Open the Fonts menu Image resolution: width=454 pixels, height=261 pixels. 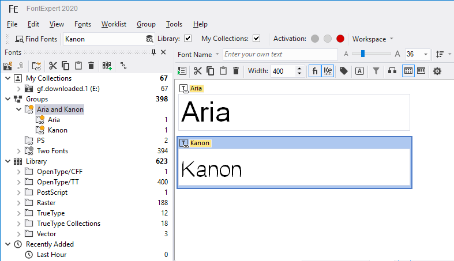pyautogui.click(x=83, y=24)
